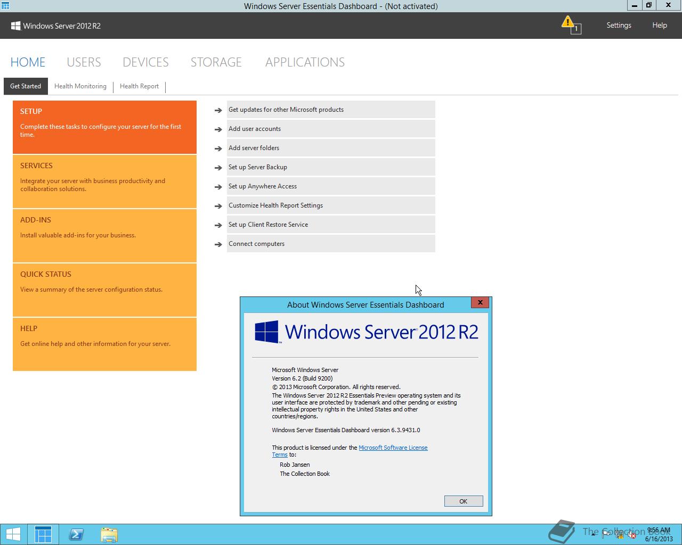682x545 pixels.
Task: Open Customize Health Report Settings task
Action: tap(331, 205)
